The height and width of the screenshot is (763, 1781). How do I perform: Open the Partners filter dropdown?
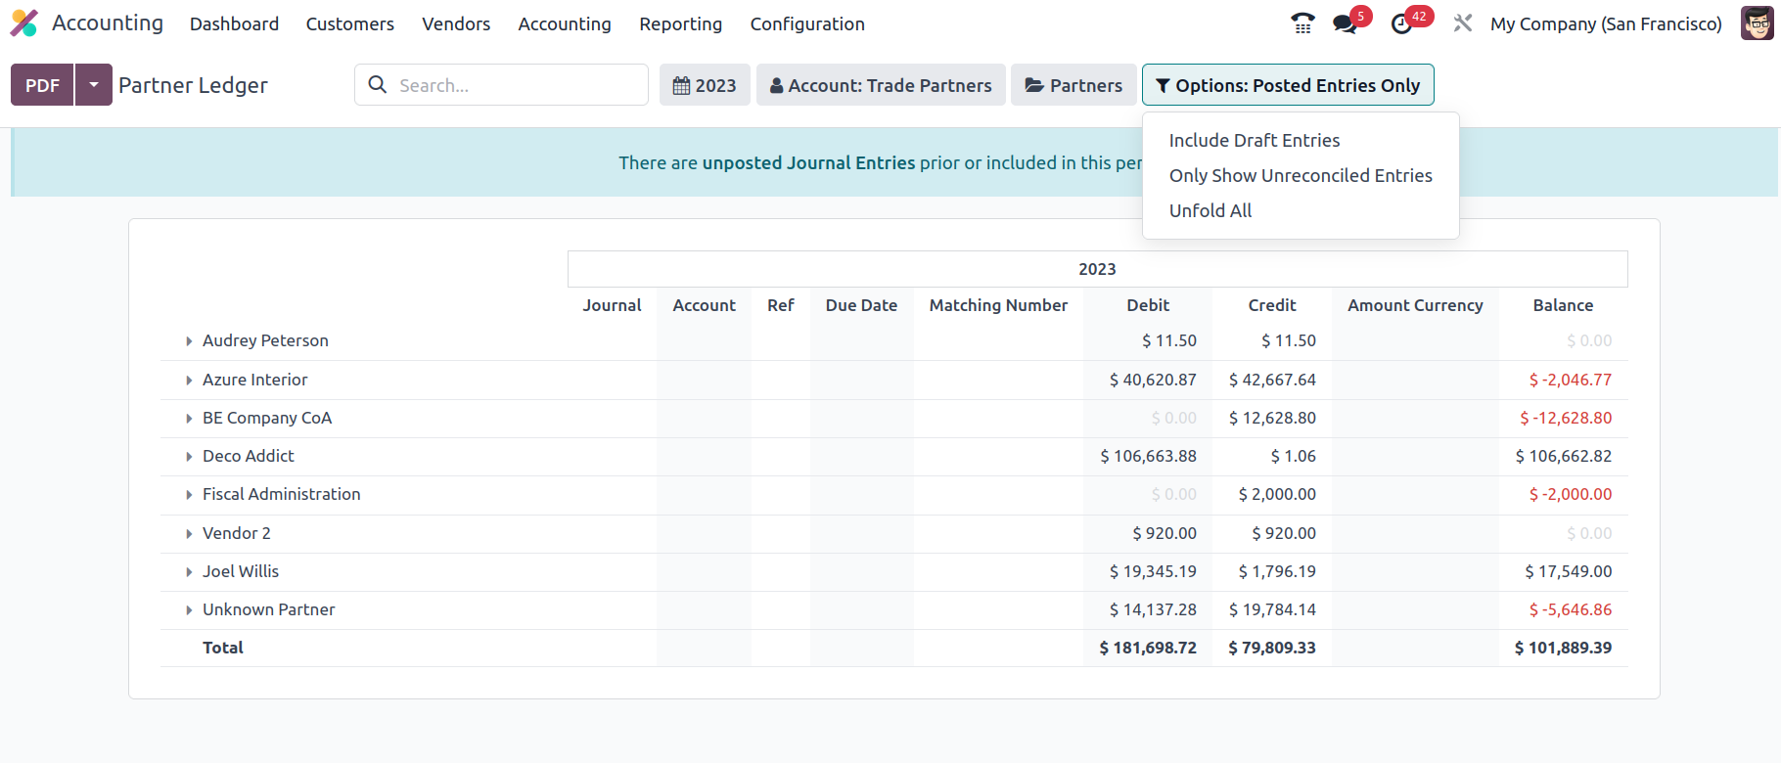(1073, 85)
